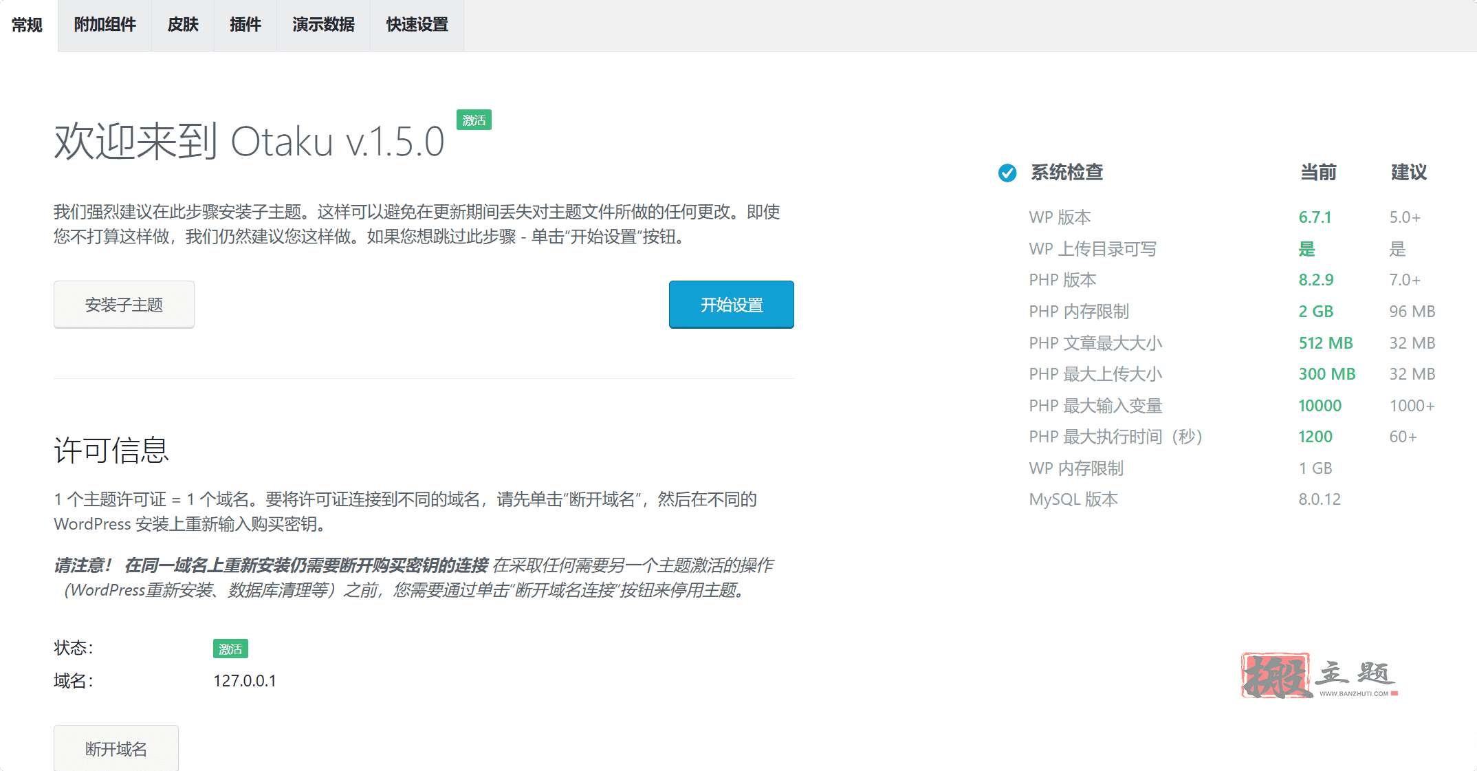Click the 欢迎来到 Otaku v.1.5.0 heading

(249, 142)
